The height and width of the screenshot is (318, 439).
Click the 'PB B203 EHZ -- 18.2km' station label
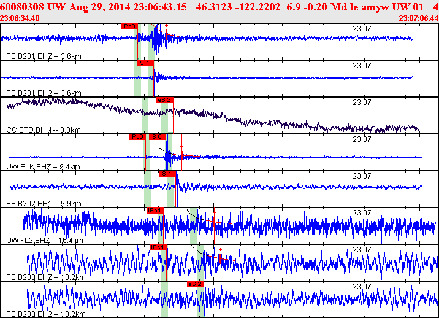(46, 277)
